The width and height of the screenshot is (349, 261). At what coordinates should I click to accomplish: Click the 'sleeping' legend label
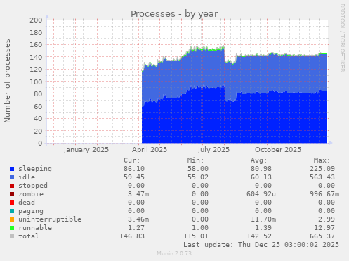point(35,169)
